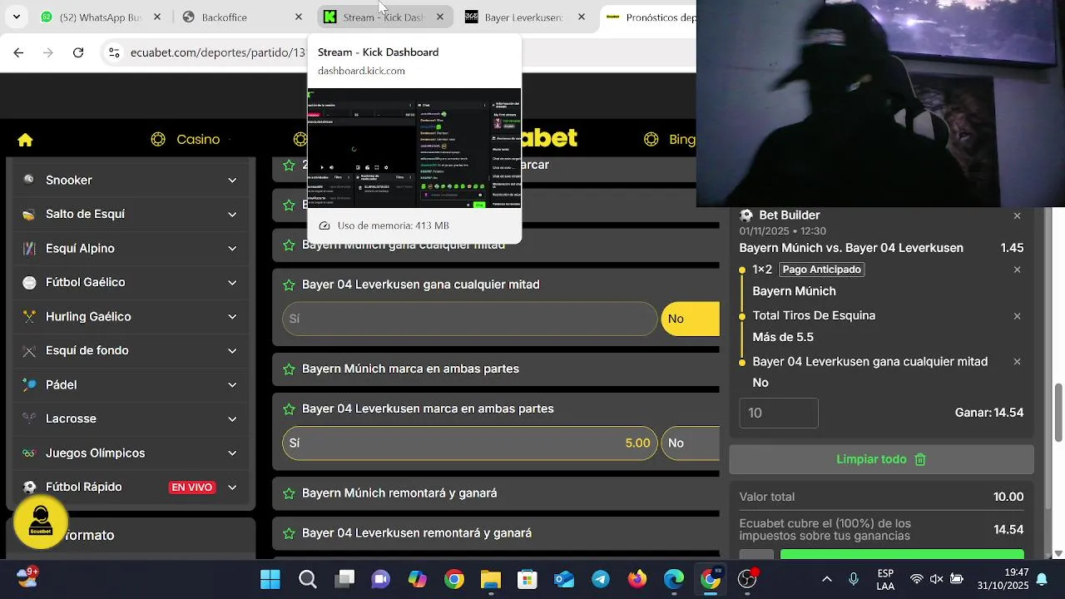Viewport: 1065px width, 599px height.
Task: Click the Juegos Olímpicos rings icon
Action: pos(29,453)
